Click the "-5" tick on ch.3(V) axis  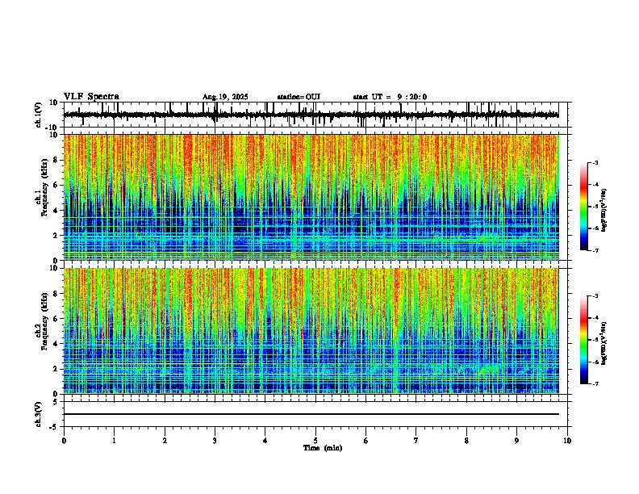pos(54,427)
